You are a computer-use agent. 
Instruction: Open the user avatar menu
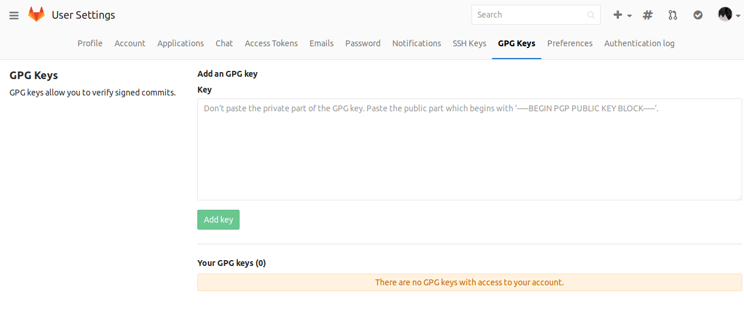point(729,15)
